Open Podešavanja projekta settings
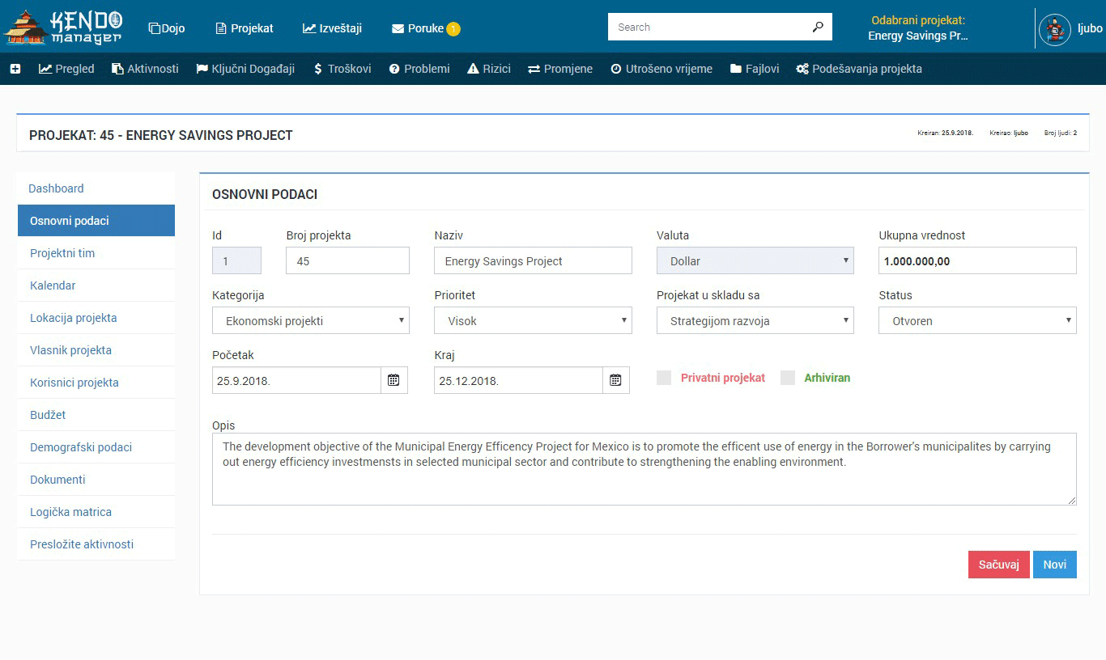Viewport: 1106px width, 660px height. coord(859,69)
